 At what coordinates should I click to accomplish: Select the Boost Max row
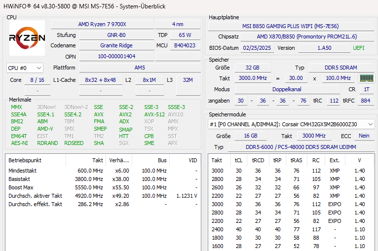click(103, 188)
